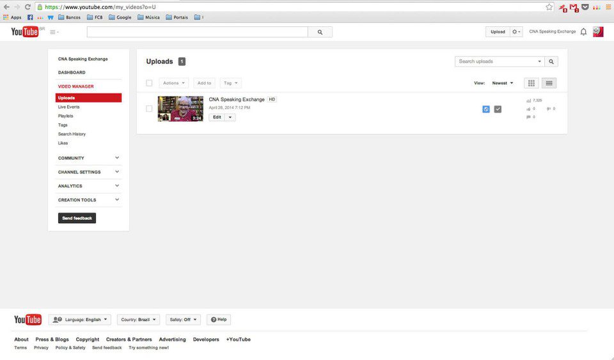This screenshot has width=614, height=360.
Task: Click the video thumbnail with 3:24 duration
Action: click(180, 109)
